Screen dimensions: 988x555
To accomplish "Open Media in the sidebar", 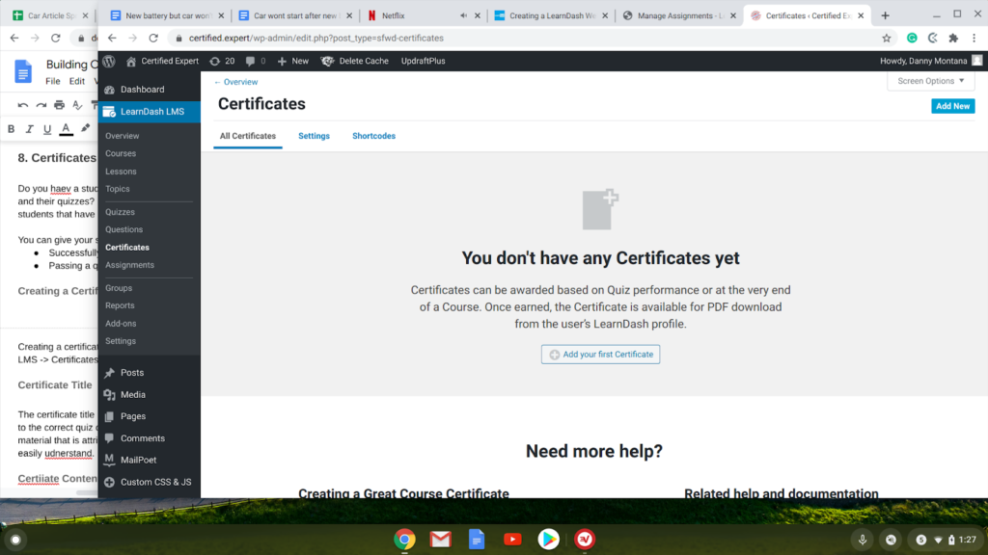I will tap(150, 394).
